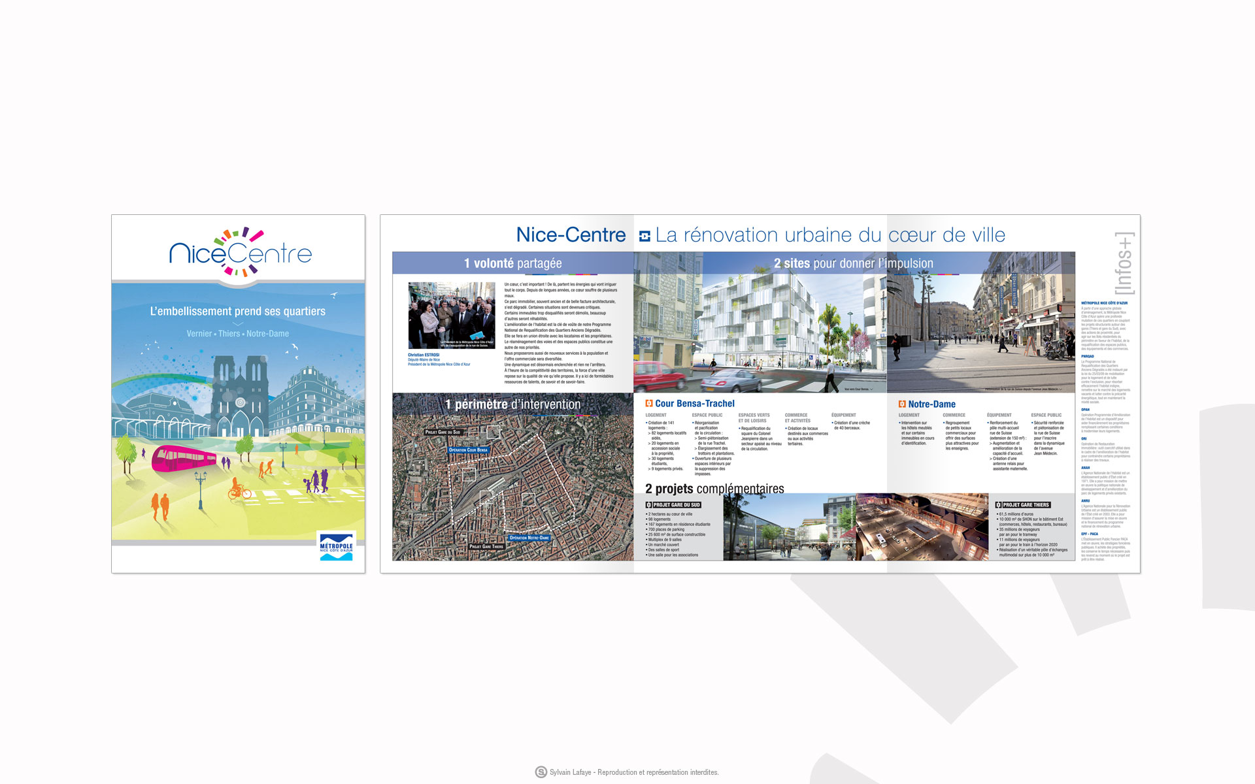Click the Gare du Sud daytime rendering
1255x784 pixels.
(x=790, y=527)
